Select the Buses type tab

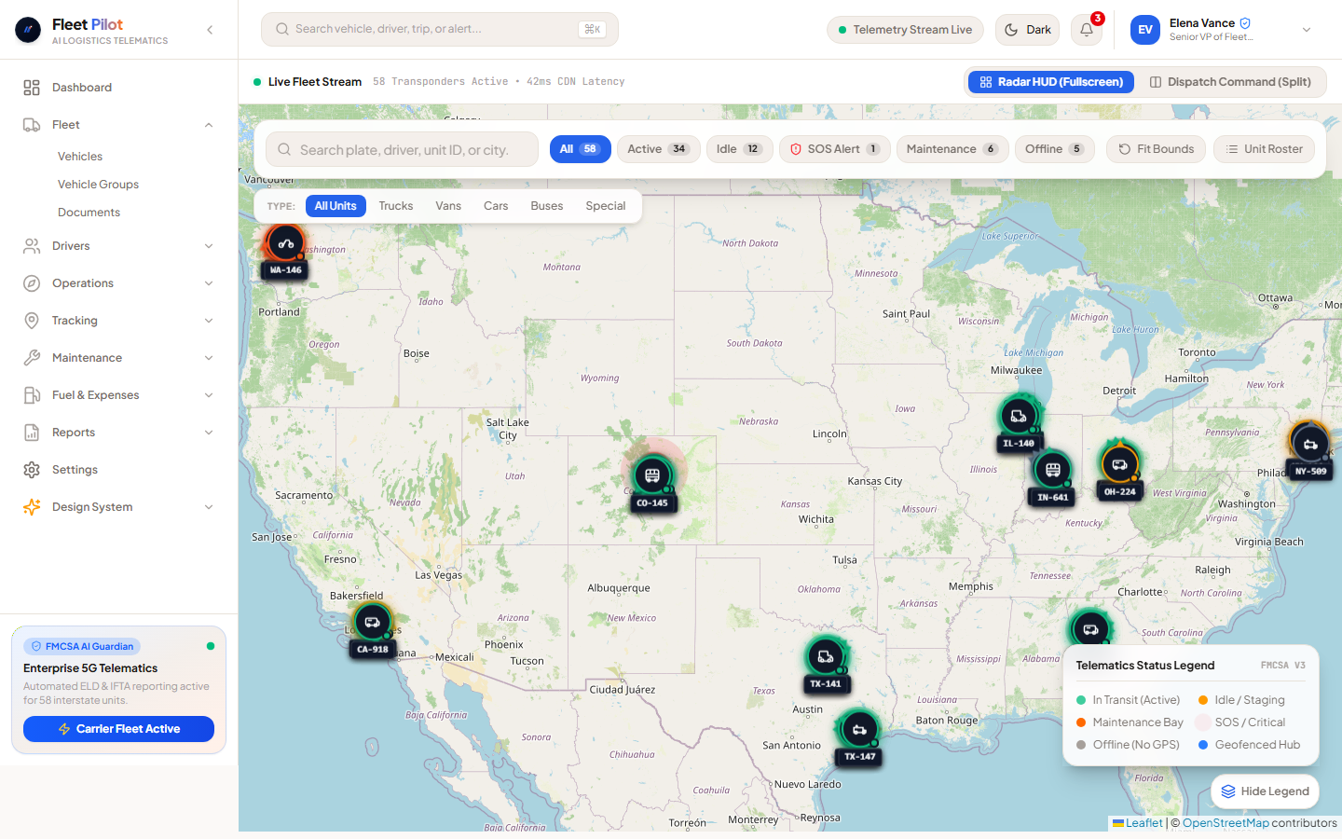547,206
